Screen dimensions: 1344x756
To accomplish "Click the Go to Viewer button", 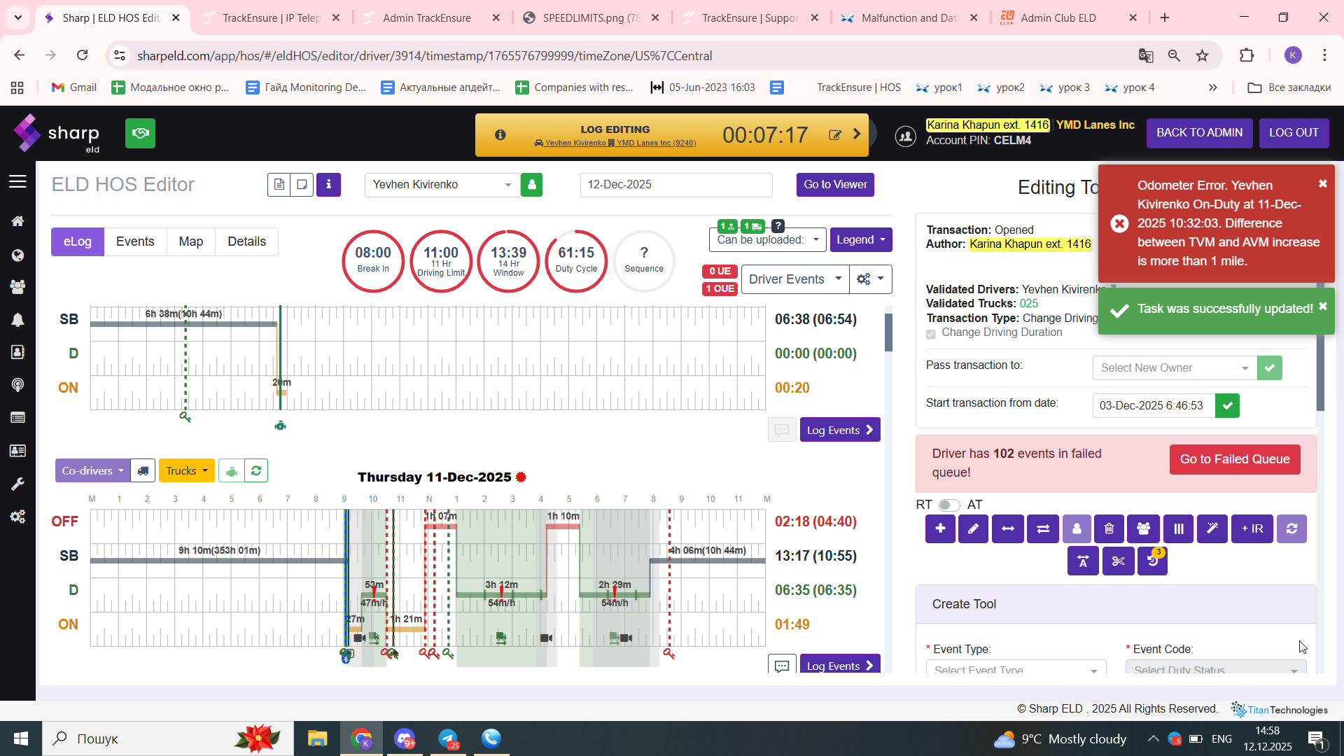I will click(835, 185).
